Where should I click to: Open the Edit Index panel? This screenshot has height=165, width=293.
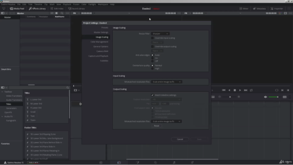pos(57,9)
